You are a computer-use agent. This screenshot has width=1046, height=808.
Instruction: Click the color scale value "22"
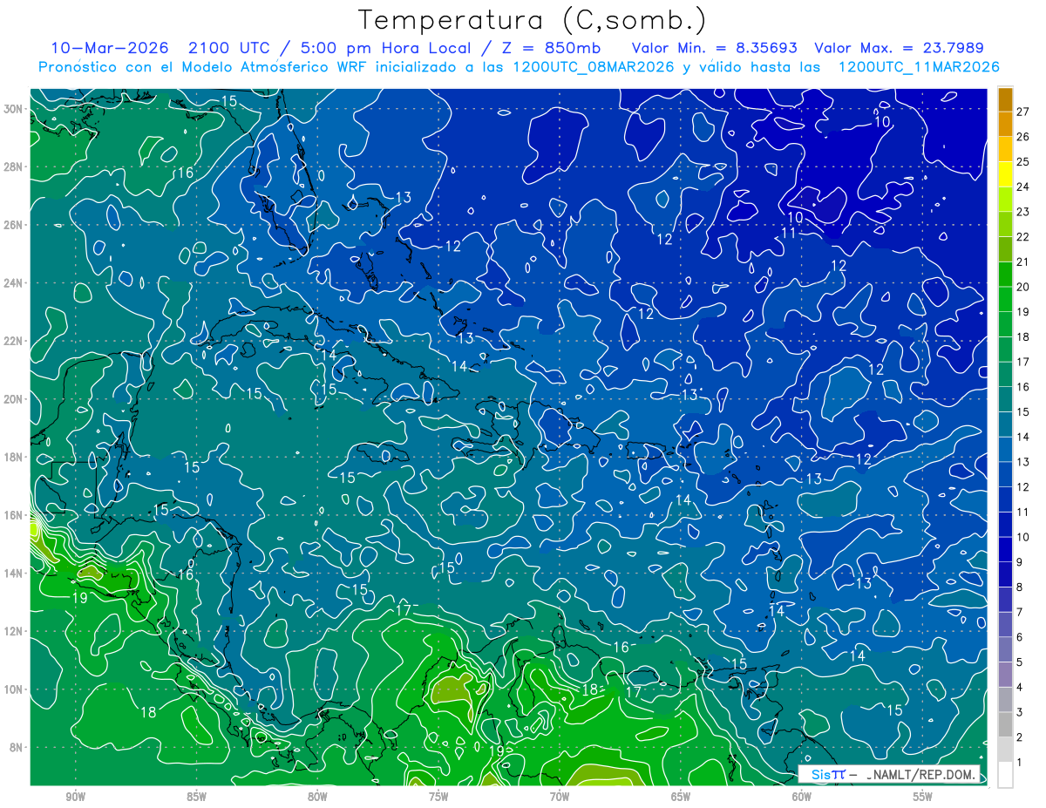pyautogui.click(x=1022, y=237)
